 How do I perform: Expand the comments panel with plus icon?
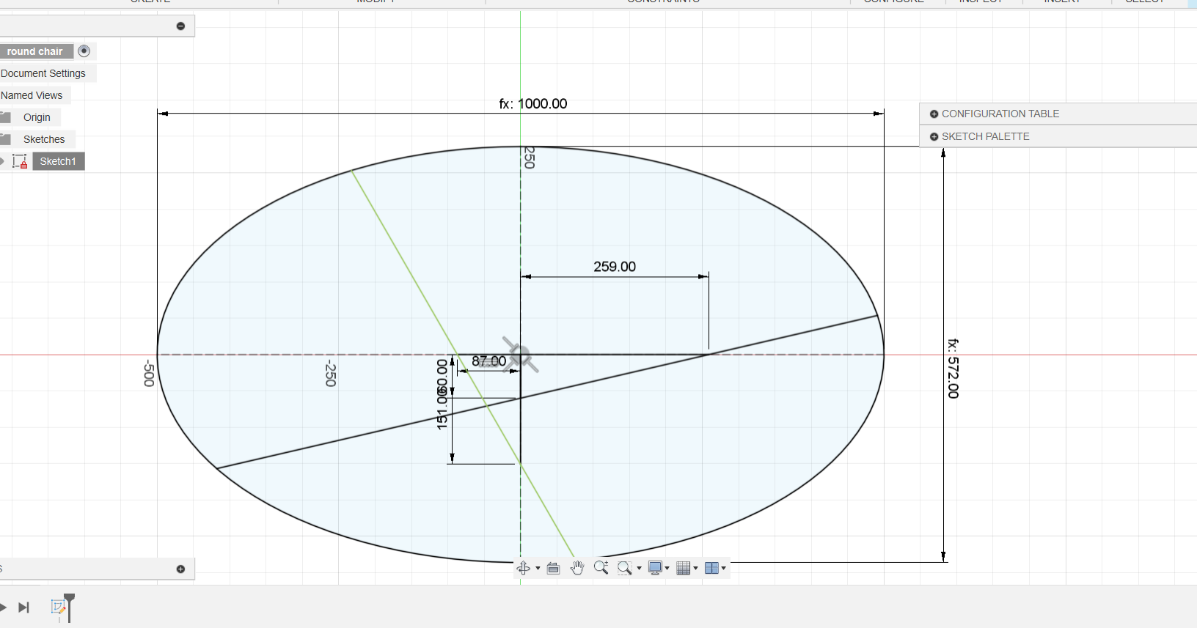click(180, 569)
